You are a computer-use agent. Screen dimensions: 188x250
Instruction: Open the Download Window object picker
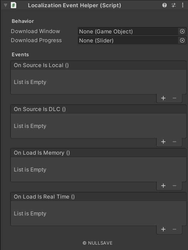[x=182, y=31]
